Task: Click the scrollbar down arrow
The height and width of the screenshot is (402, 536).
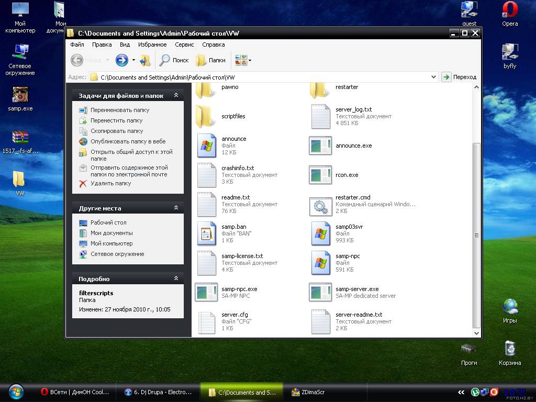Action: (x=476, y=333)
